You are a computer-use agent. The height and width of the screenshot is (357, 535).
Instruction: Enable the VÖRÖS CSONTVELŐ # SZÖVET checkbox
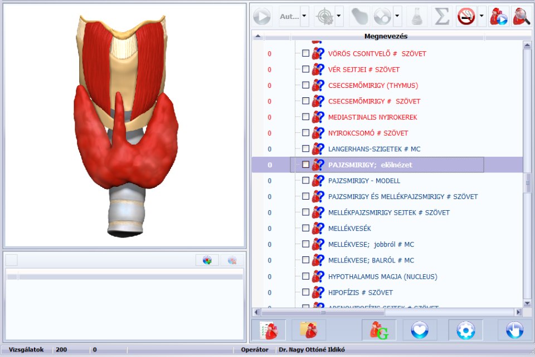tap(305, 54)
